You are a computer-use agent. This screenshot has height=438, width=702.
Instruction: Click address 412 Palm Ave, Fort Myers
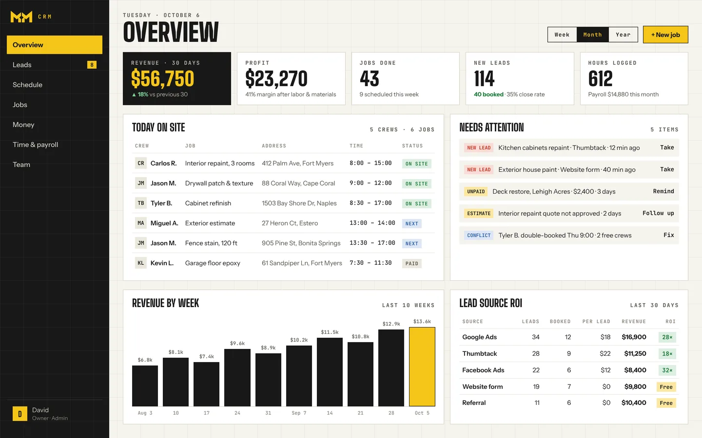tap(297, 164)
